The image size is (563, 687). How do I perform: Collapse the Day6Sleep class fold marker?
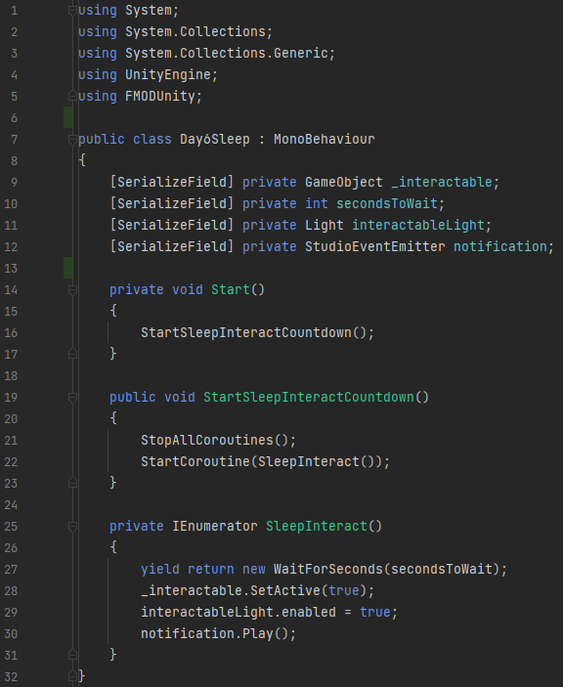pyautogui.click(x=72, y=140)
